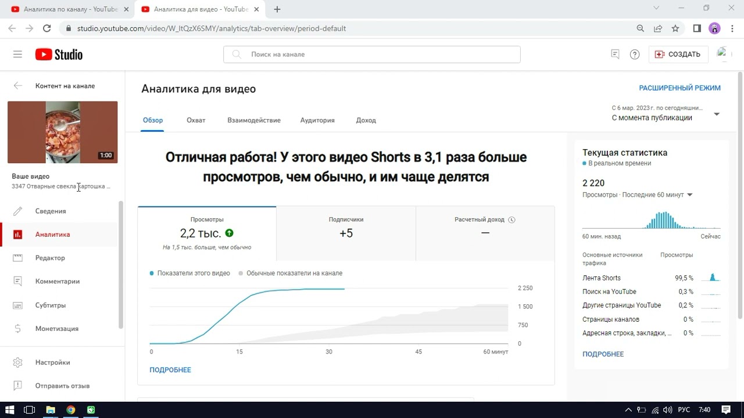Open browser zoom magnifier icon
This screenshot has height=418, width=744.
(x=640, y=28)
